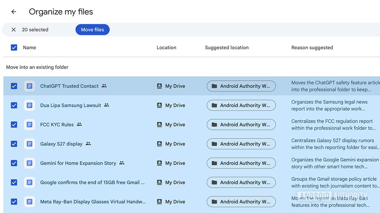
Task: Click the Docs icon for Dua Lipa Samsung Lawsuit
Action: coord(29,105)
